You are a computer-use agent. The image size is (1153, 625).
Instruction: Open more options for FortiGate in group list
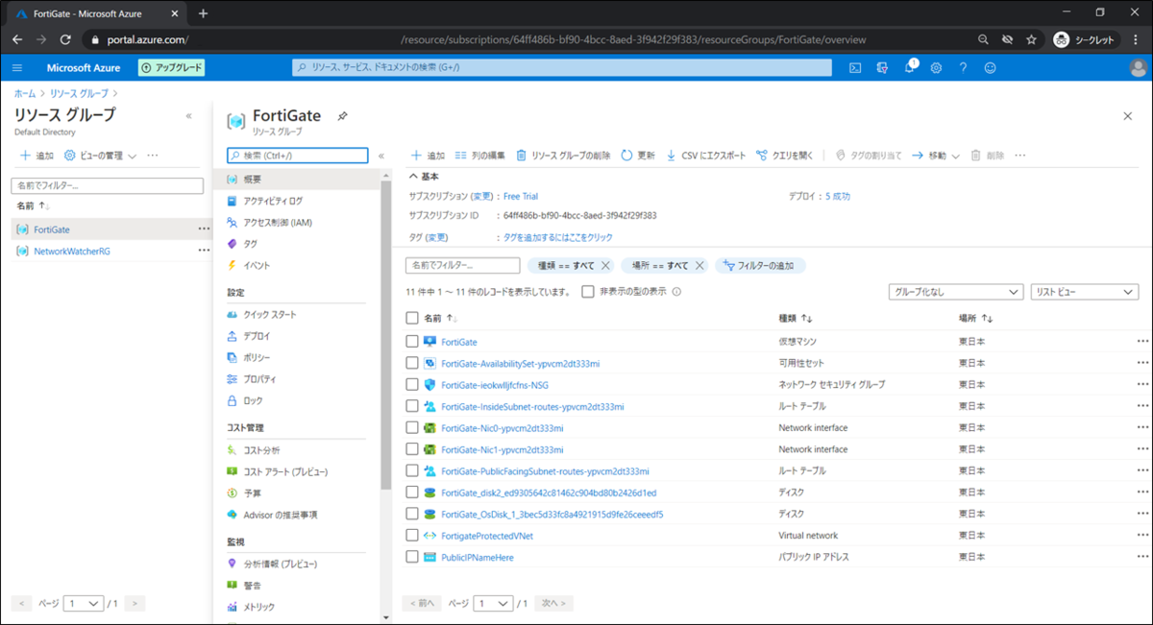[x=203, y=229]
